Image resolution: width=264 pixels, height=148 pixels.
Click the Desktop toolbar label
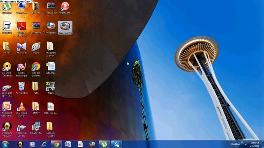coord(236,144)
